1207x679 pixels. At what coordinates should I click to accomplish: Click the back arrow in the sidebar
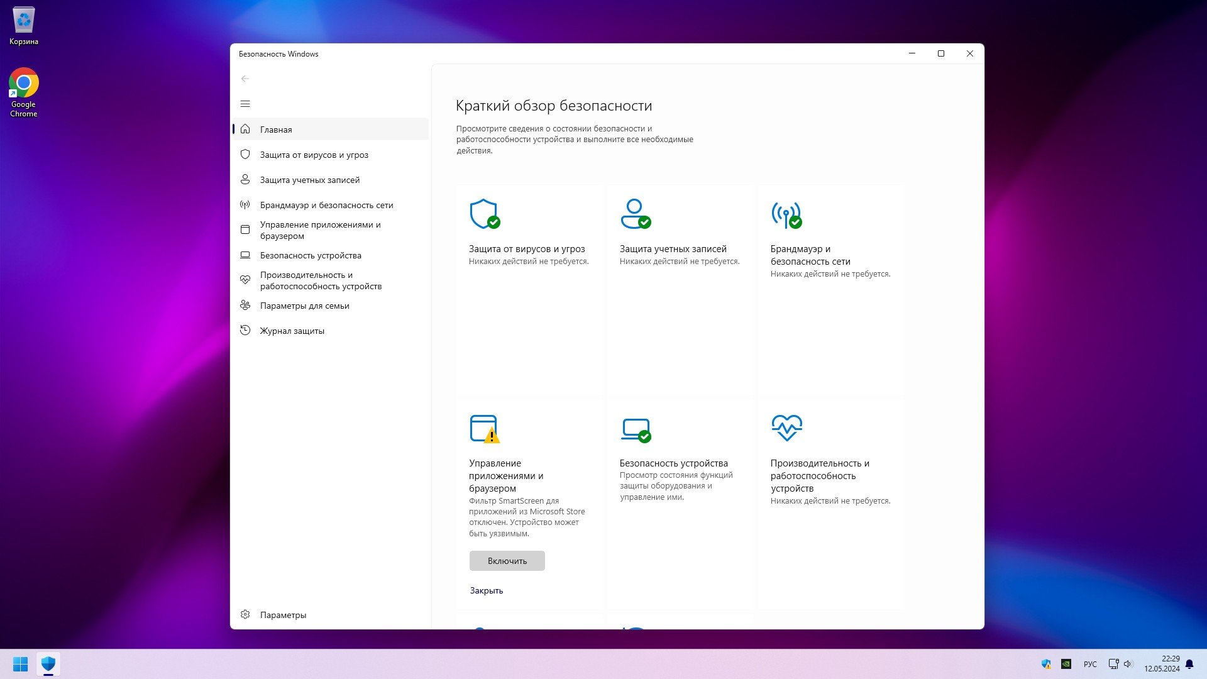click(245, 79)
